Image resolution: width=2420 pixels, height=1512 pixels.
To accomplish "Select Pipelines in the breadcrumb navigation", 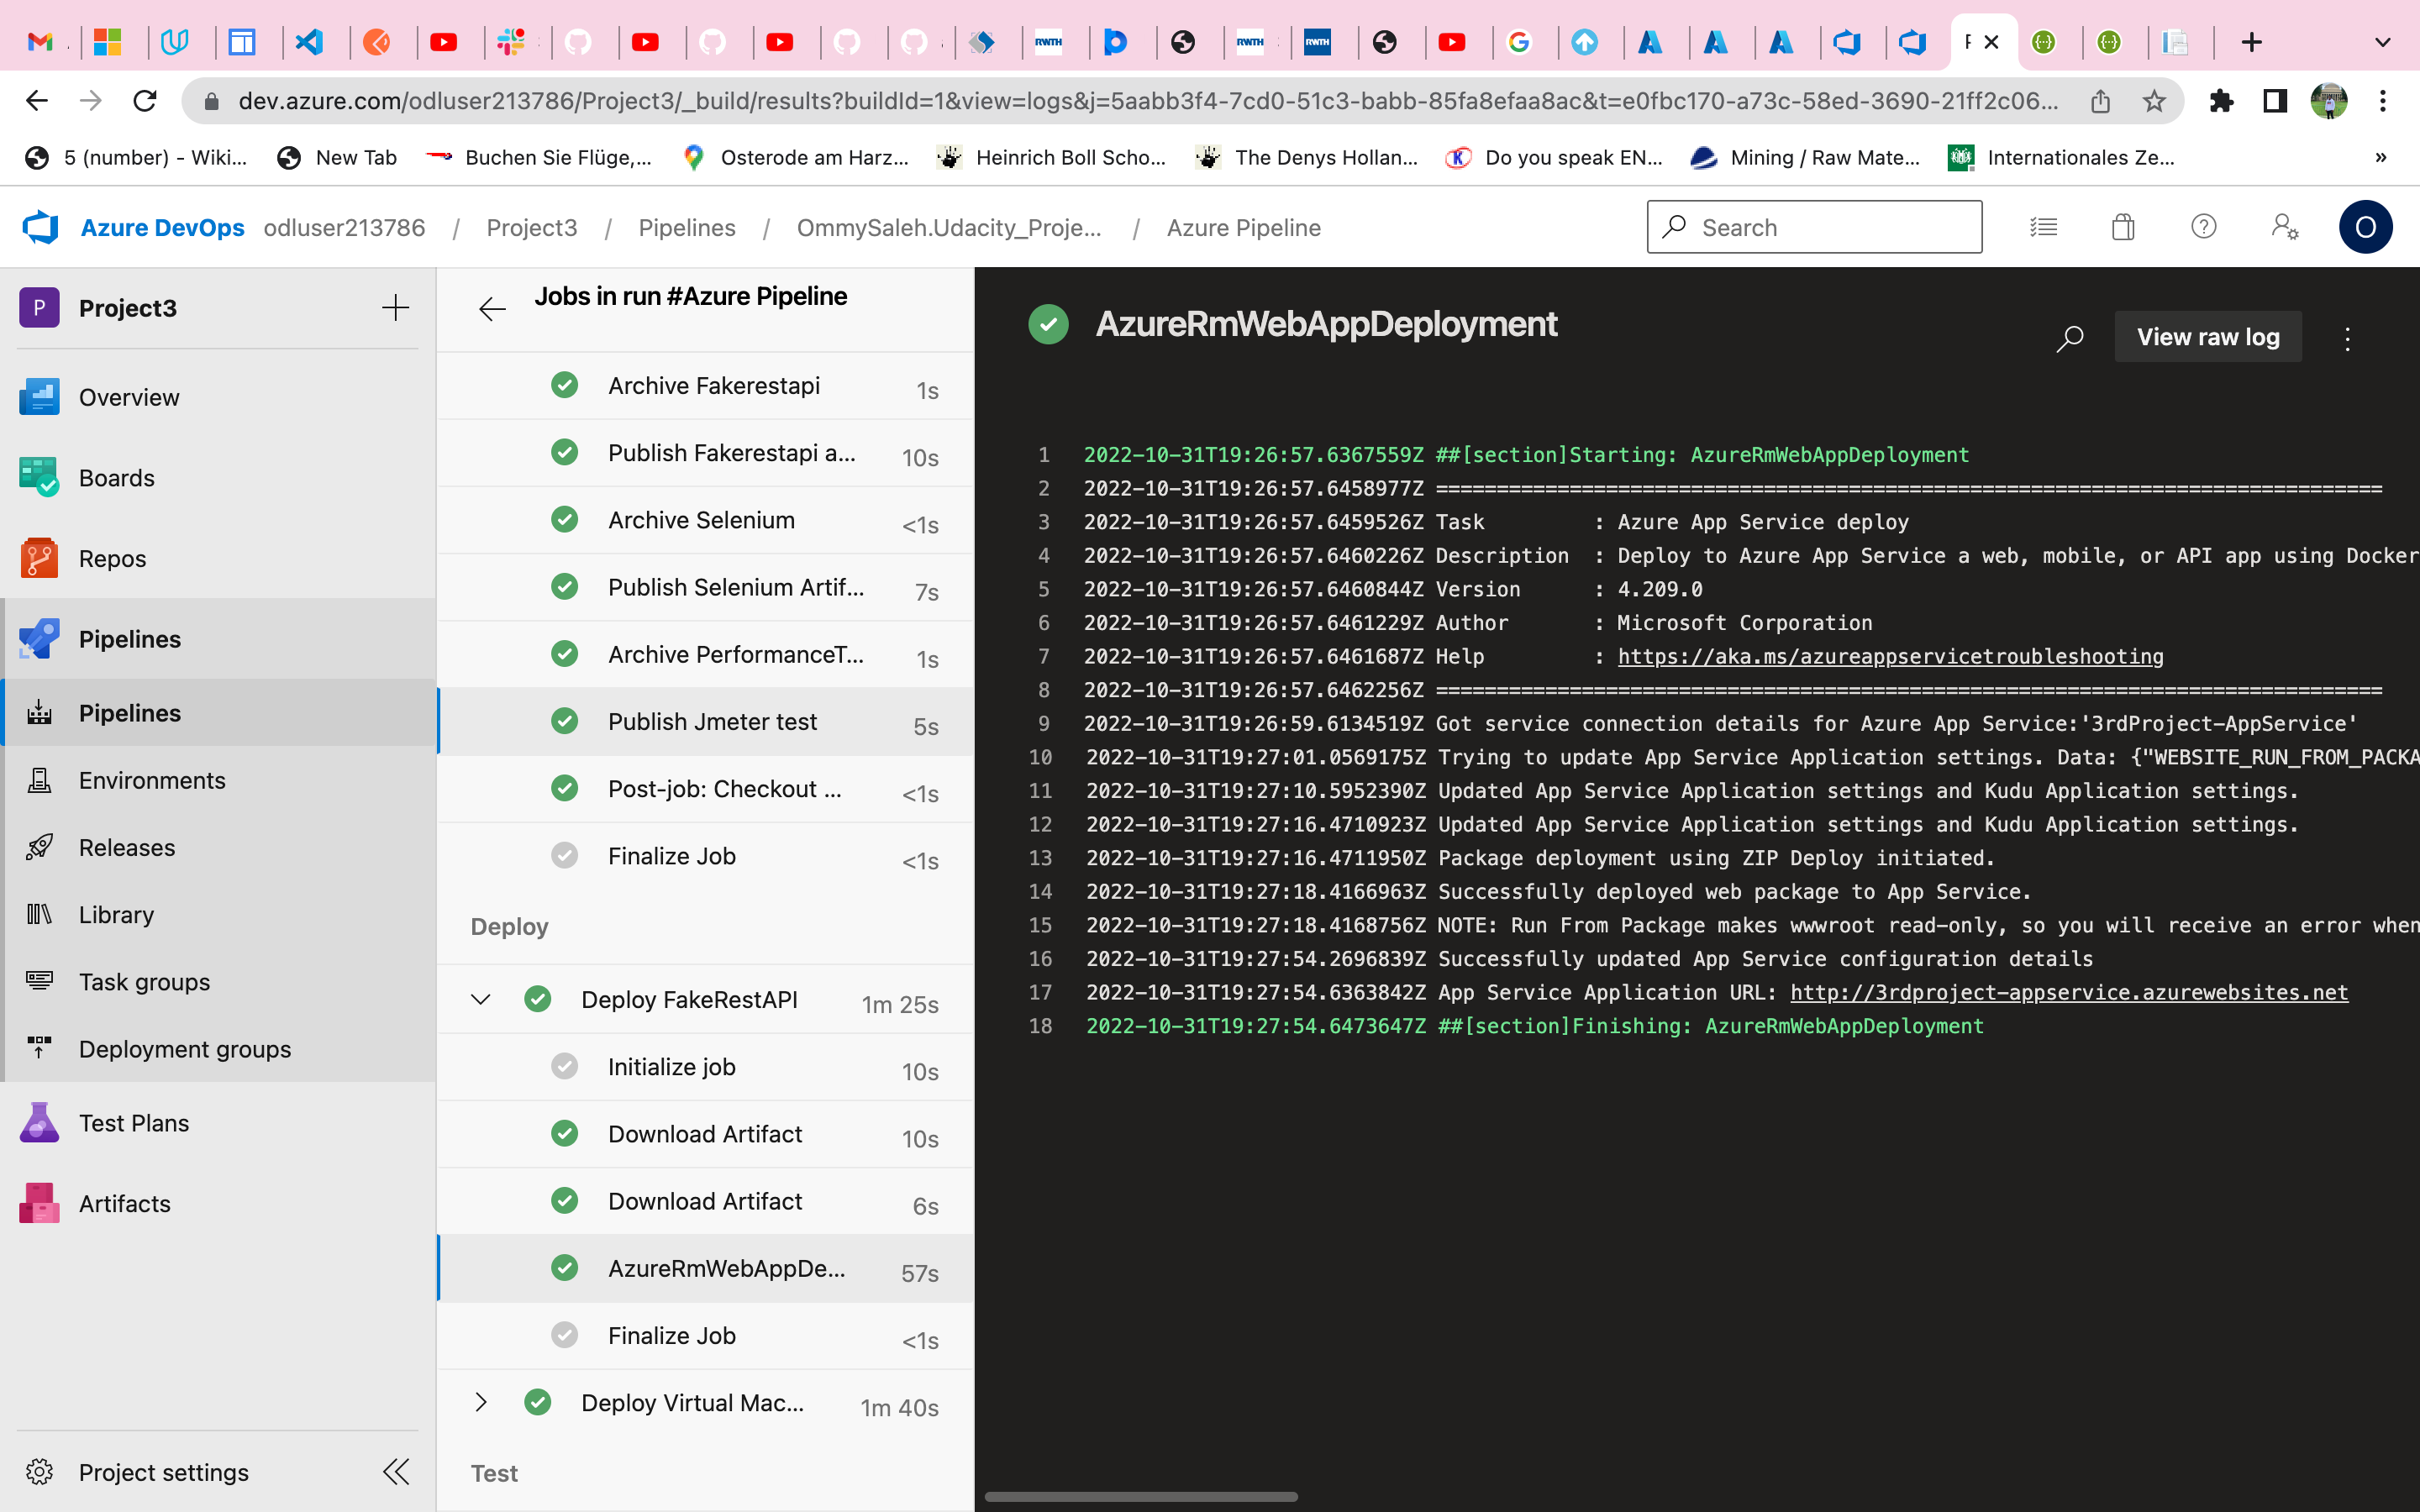I will 687,227.
